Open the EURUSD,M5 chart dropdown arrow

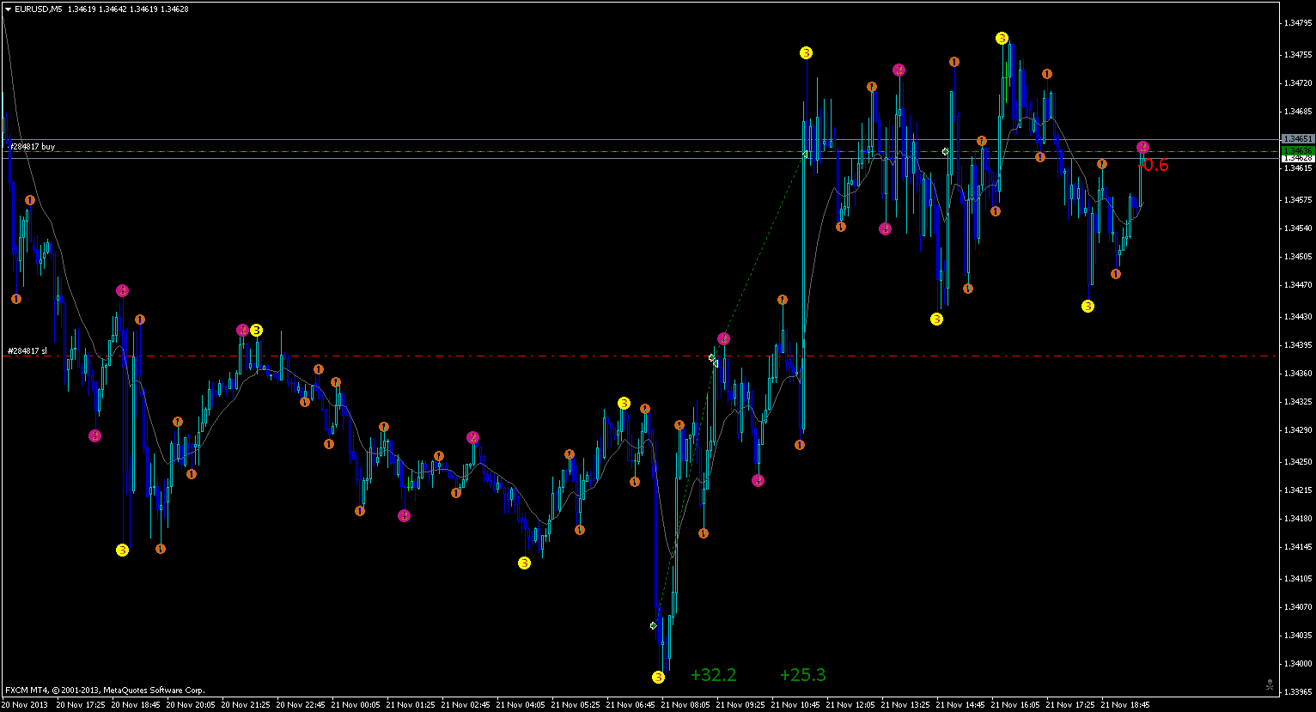point(8,9)
